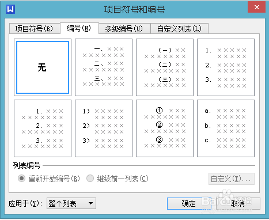
Task: Click the WPS Writer W icon
Action: 10,9
